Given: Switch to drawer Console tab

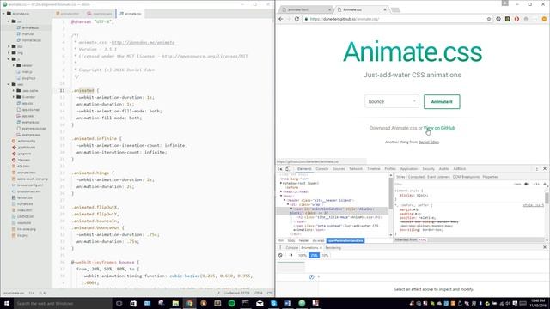Looking at the screenshot, I should [291, 248].
